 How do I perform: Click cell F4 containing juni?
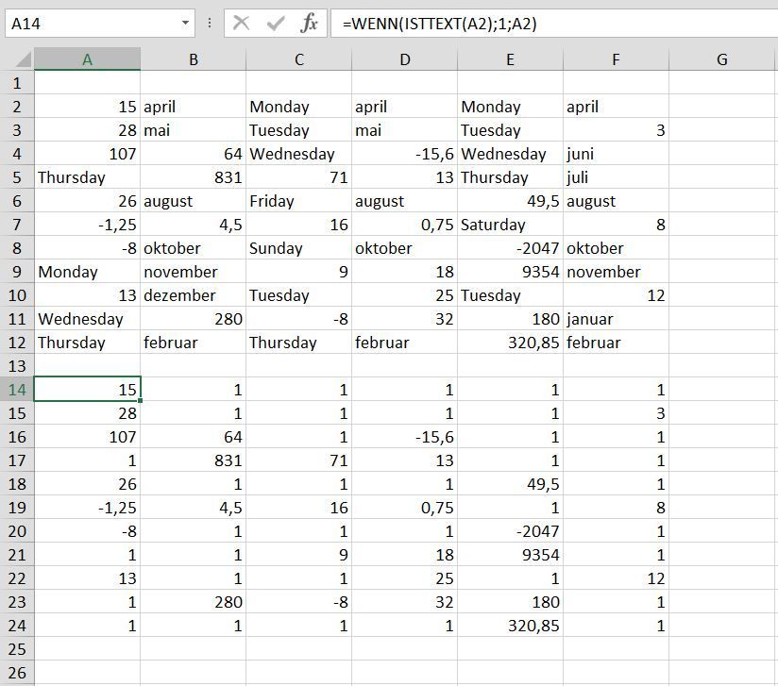coord(617,154)
